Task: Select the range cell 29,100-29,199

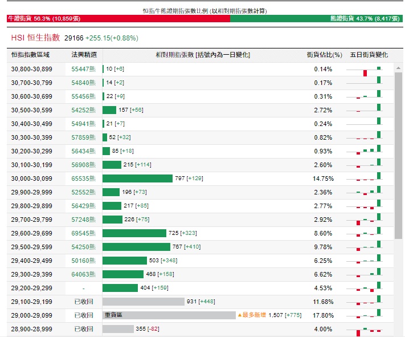Action: pos(31,302)
